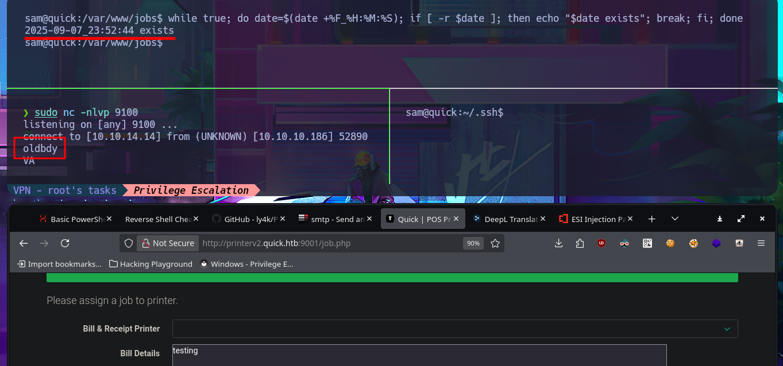Open the cookie editor extension

click(x=670, y=243)
